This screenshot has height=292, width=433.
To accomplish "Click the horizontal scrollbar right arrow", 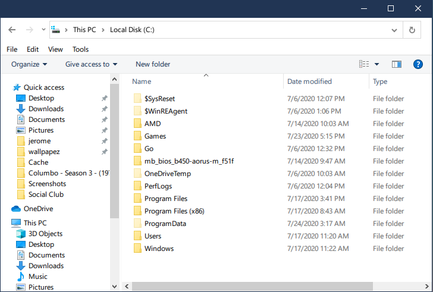I will [427, 286].
